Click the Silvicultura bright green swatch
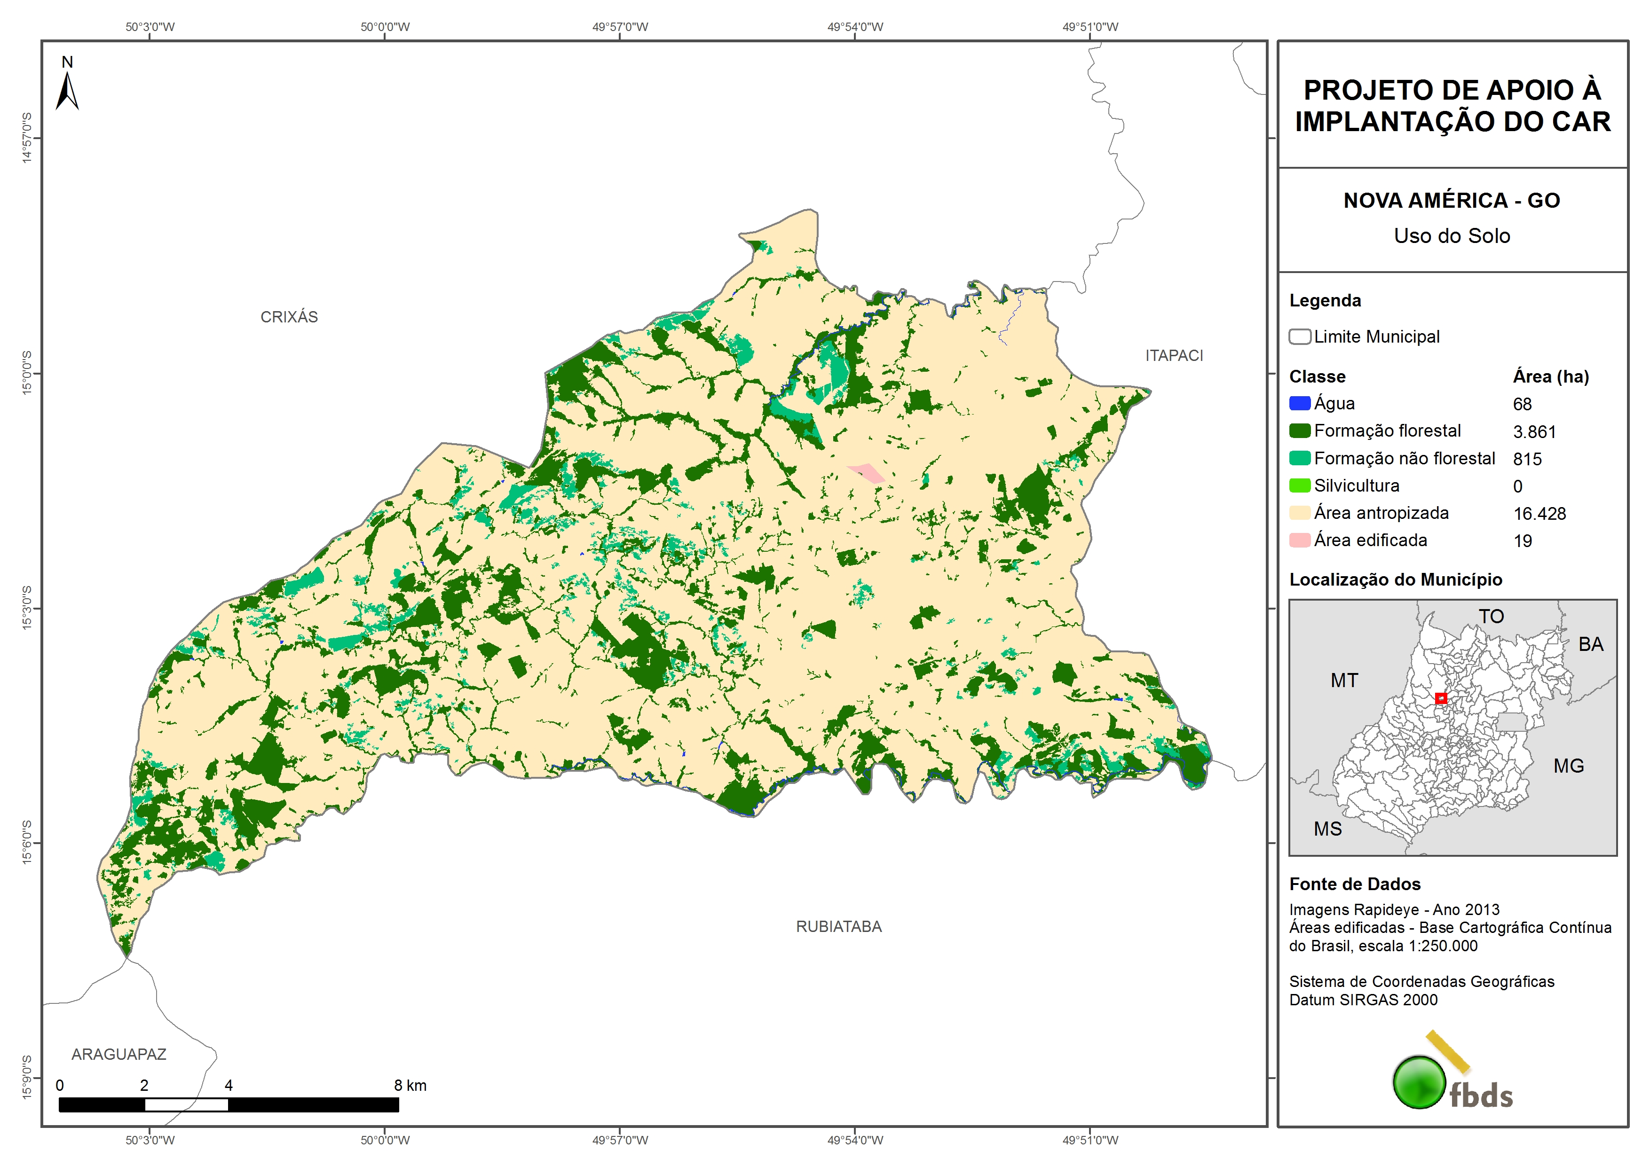The image size is (1650, 1166). point(1299,485)
